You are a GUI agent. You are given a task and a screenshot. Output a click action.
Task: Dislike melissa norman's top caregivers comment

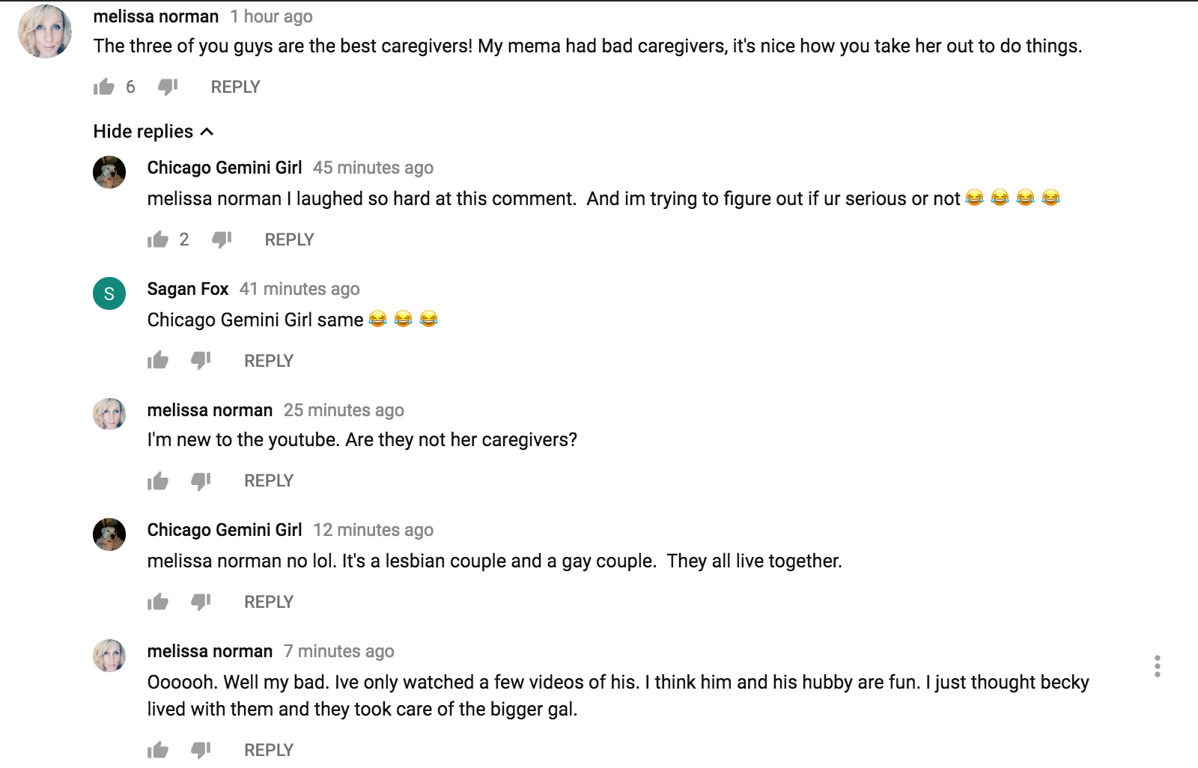[x=168, y=87]
